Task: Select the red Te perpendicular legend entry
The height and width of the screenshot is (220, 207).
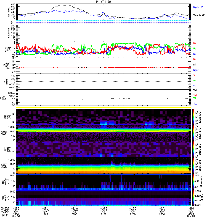Action: [x=195, y=95]
